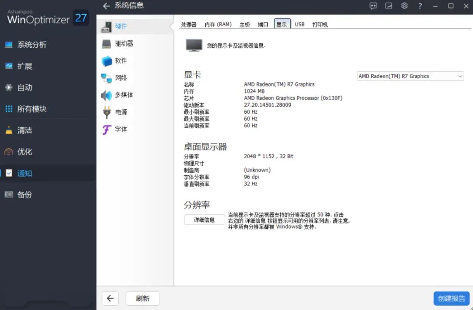Open 清洁 in the sidebar

25,130
